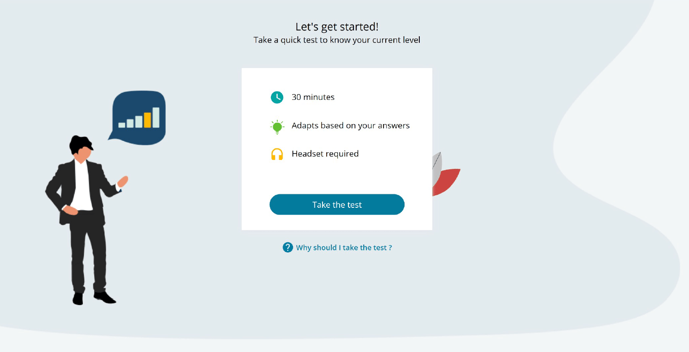
Task: Click the teal clock icon beside 30 minutes
Action: click(277, 97)
